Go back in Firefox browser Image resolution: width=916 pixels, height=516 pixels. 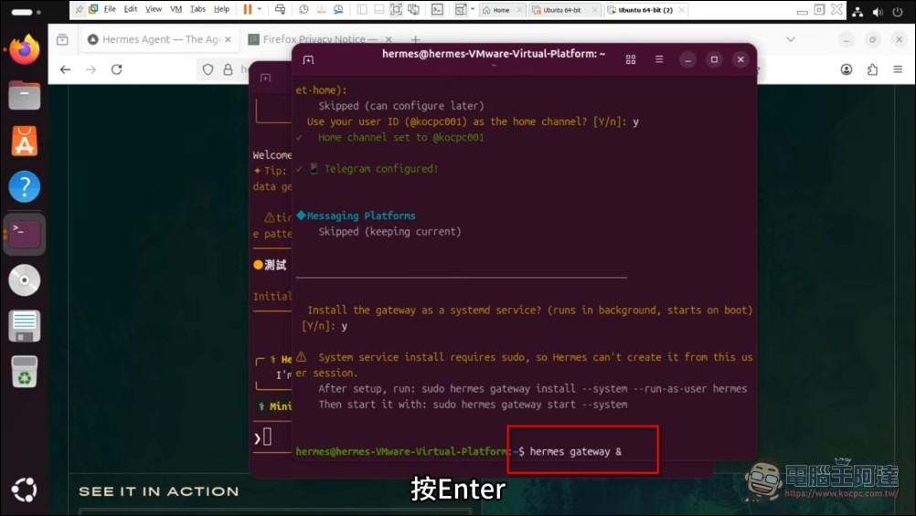click(x=65, y=69)
